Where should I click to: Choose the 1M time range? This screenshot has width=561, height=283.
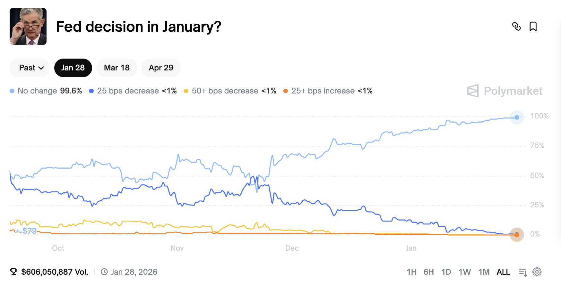(x=484, y=272)
